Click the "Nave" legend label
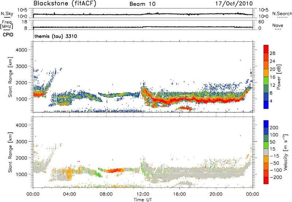 point(278,25)
